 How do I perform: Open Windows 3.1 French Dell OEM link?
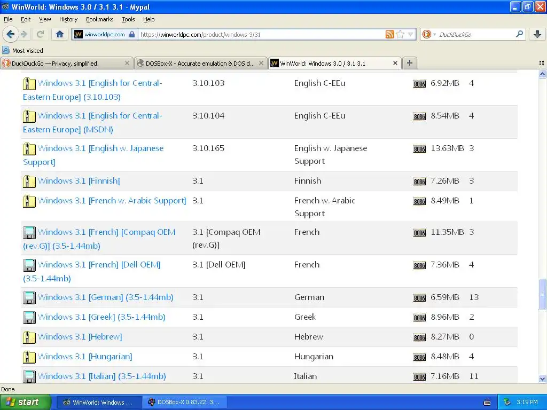(x=92, y=271)
